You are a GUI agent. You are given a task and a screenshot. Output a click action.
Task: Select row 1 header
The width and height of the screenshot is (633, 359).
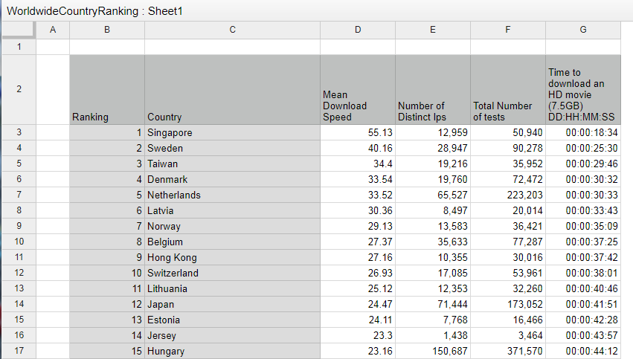pyautogui.click(x=19, y=47)
